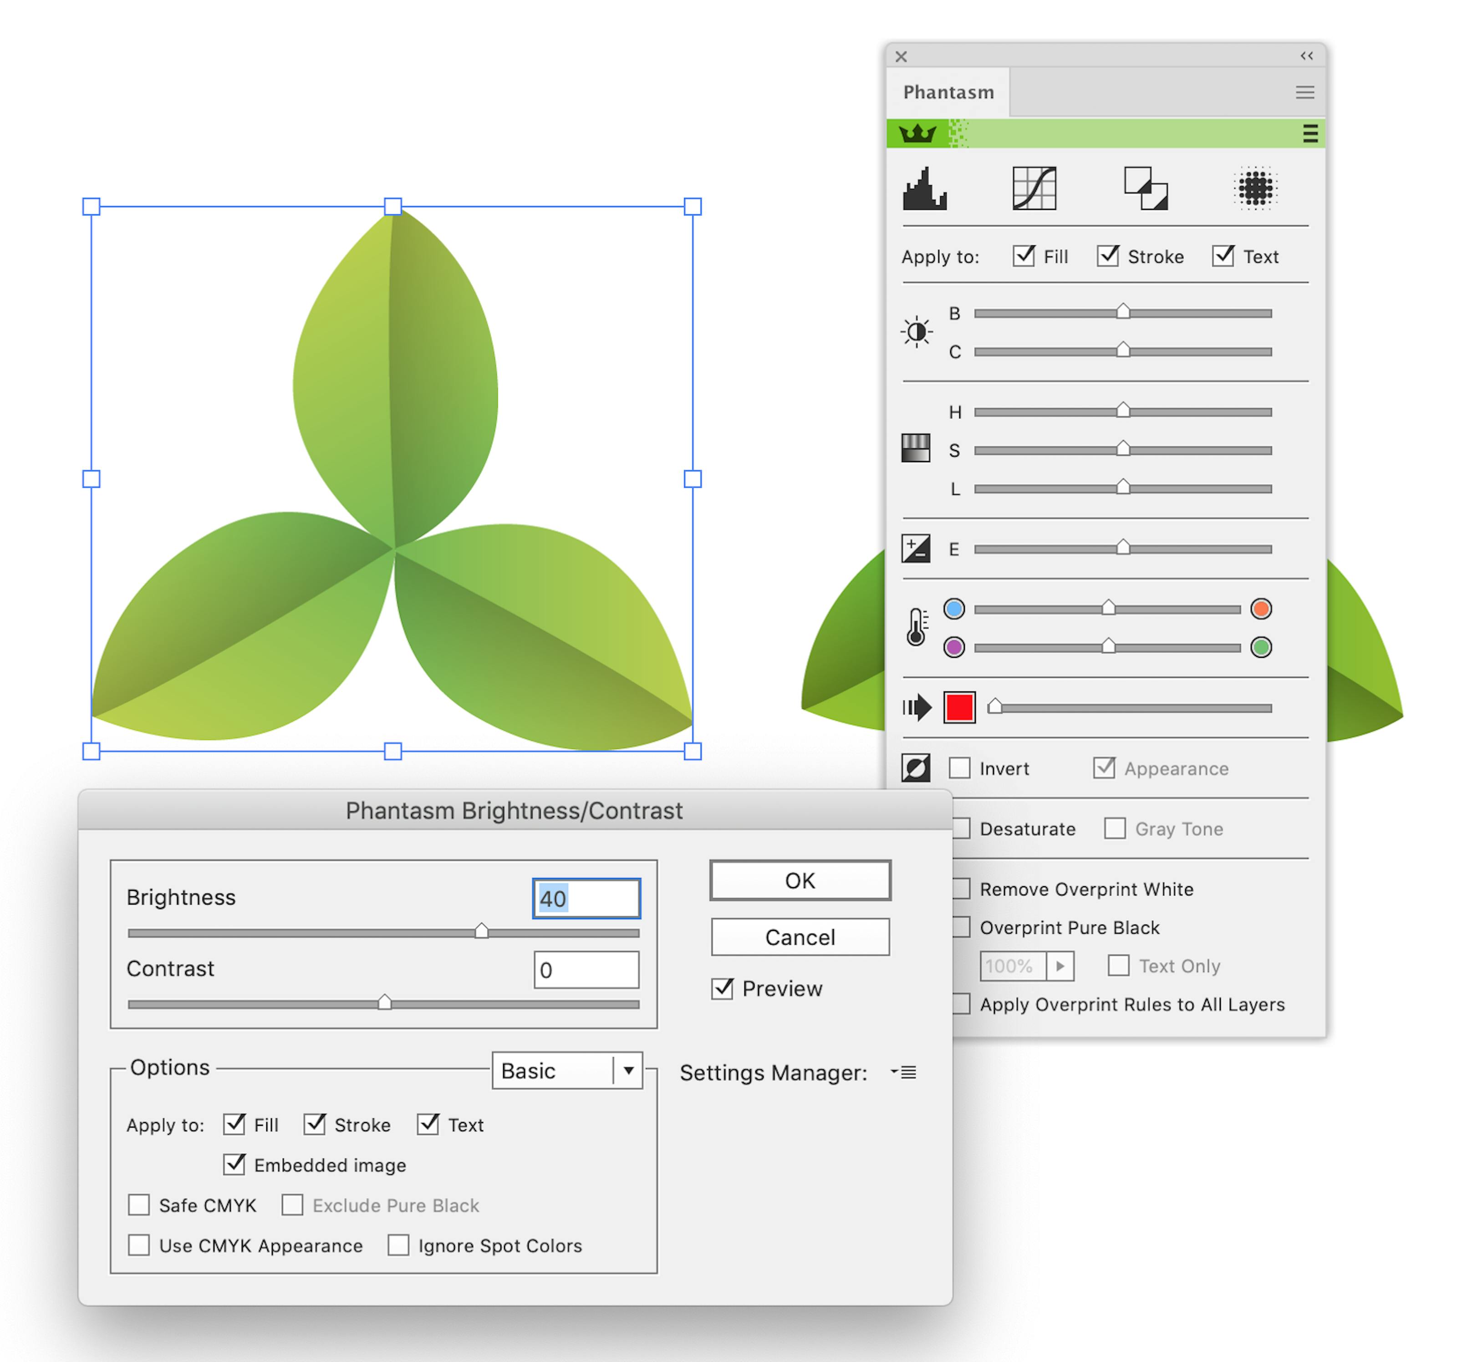Open the Options Basic dropdown

566,1070
